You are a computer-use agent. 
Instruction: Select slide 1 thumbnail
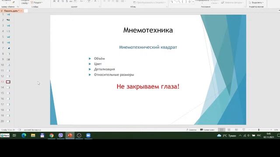pos(8,14)
